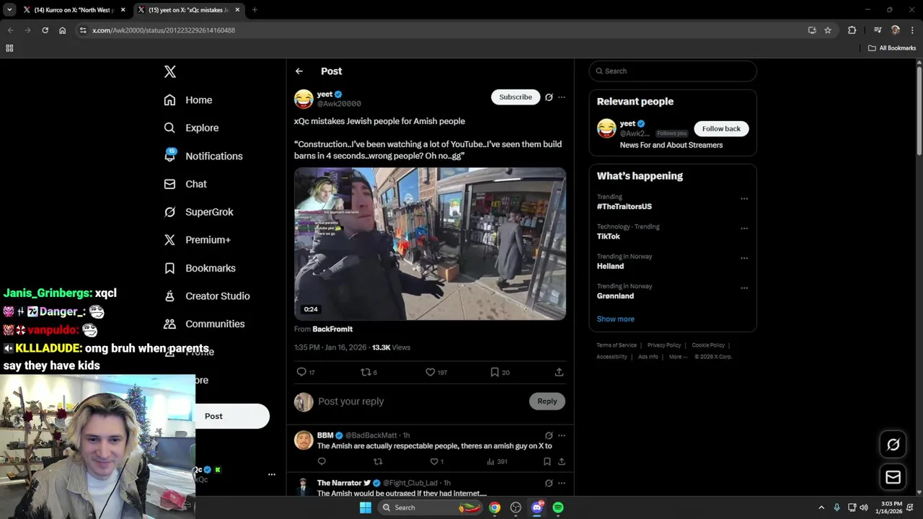This screenshot has width=923, height=519.
Task: Open the browser extensions icon
Action: pyautogui.click(x=852, y=30)
